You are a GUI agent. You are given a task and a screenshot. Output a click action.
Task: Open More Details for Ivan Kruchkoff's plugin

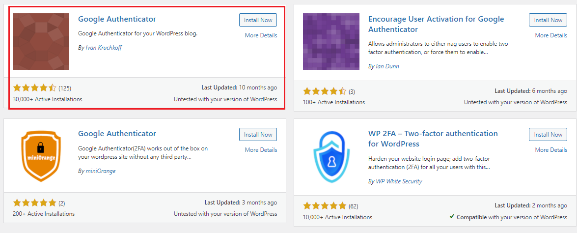pos(261,35)
